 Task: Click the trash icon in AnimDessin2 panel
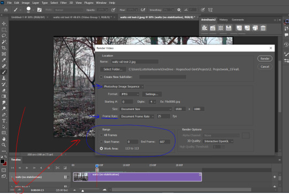[263, 28]
